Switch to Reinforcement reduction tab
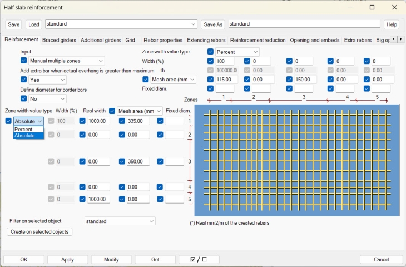The width and height of the screenshot is (406, 267). pos(258,40)
